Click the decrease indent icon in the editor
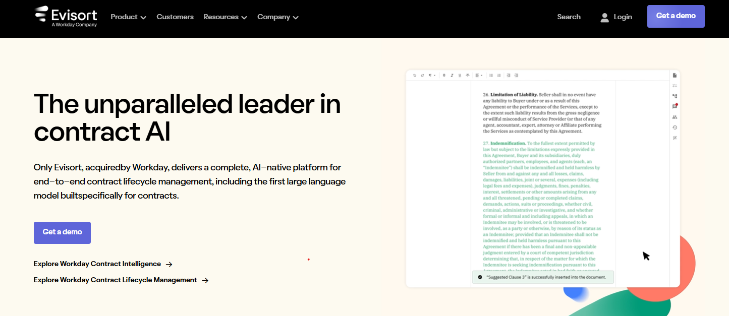The width and height of the screenshot is (729, 316). click(509, 76)
